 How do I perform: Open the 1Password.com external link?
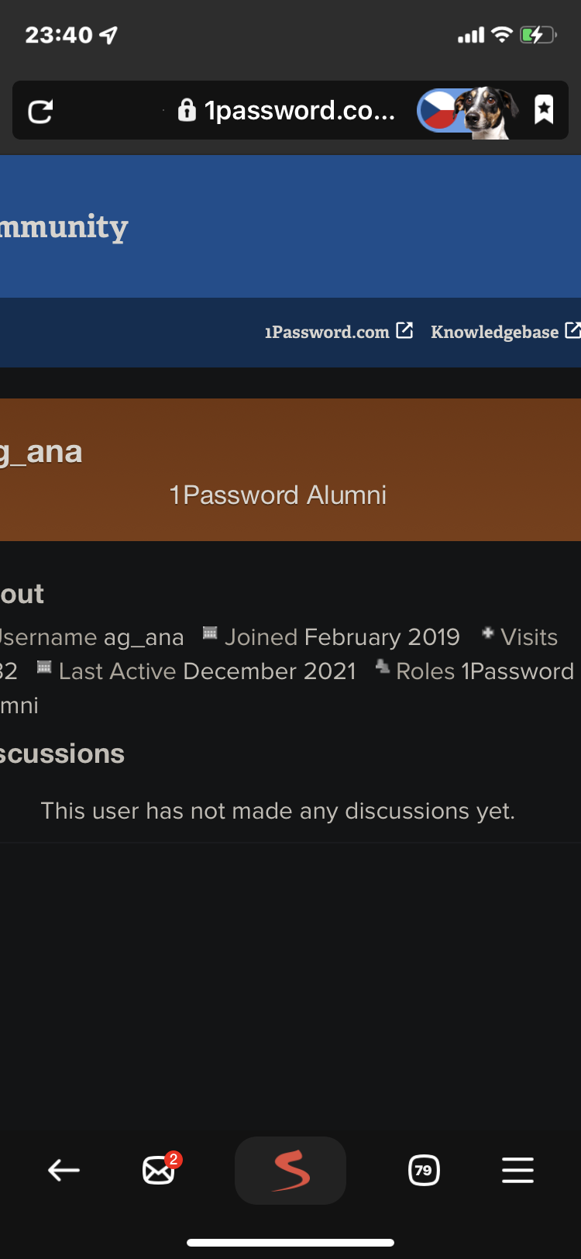pyautogui.click(x=327, y=332)
